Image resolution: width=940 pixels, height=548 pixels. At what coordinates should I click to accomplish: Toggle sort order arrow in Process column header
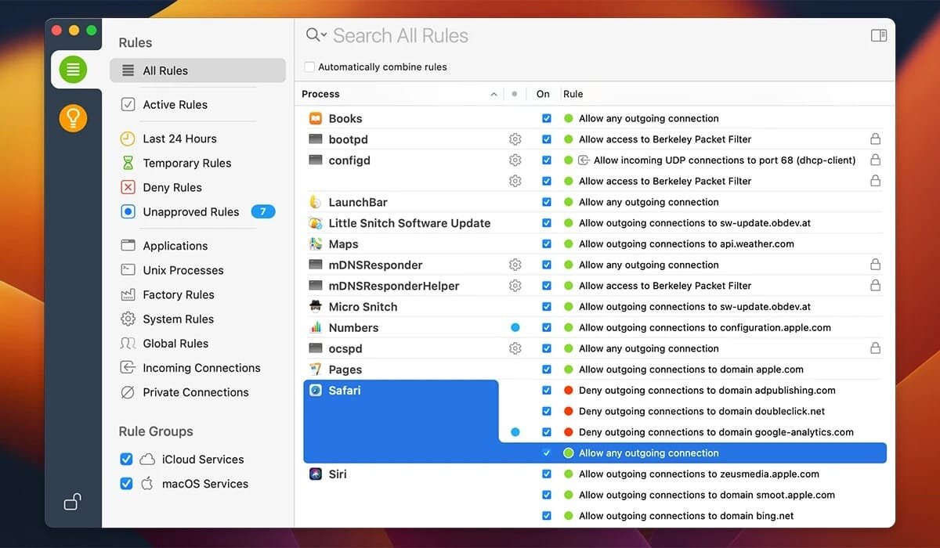pyautogui.click(x=493, y=94)
